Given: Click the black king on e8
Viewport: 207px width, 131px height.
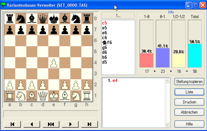Looking at the screenshot, I should coord(53,19).
